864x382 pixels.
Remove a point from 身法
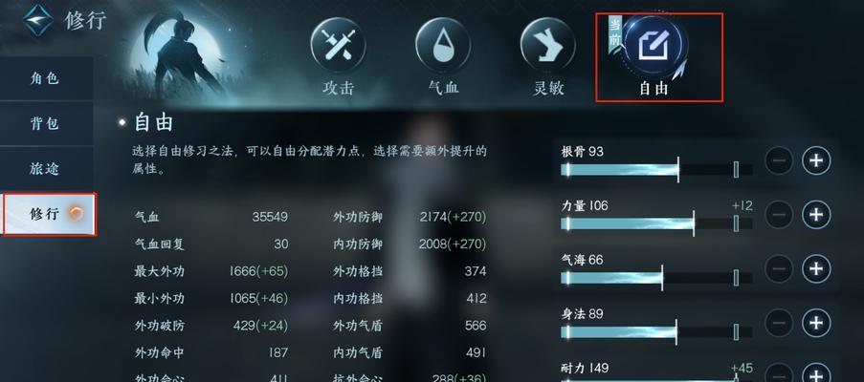pos(779,322)
